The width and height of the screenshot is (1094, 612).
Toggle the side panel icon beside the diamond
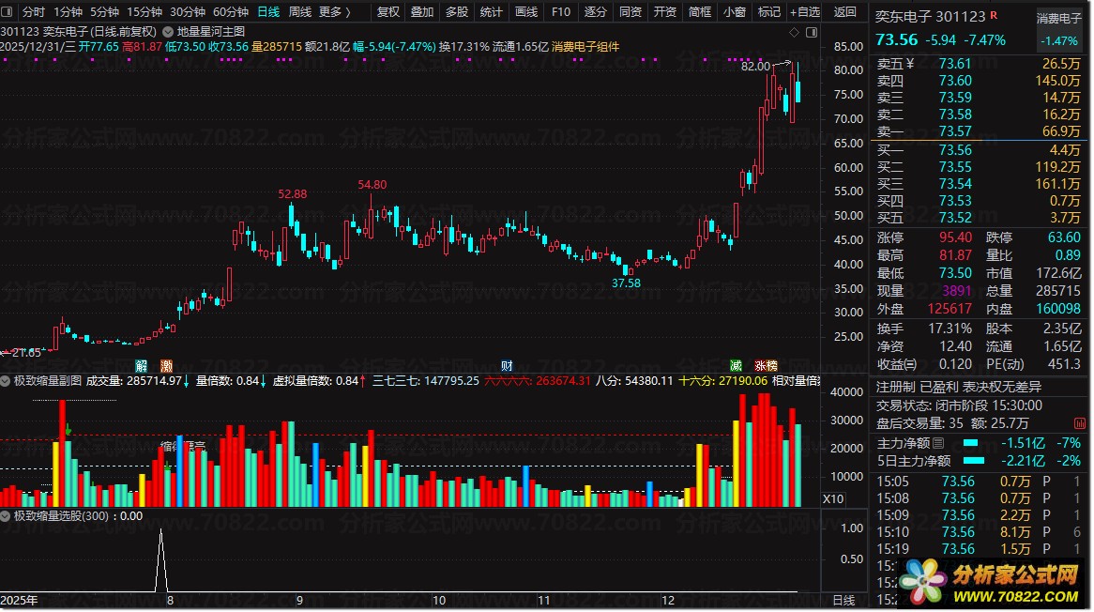812,32
